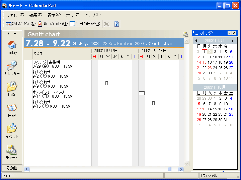This screenshot has height=180, width=241.
Task: Select the 打ち合わせ 9/16 task row
Action: click(58, 105)
